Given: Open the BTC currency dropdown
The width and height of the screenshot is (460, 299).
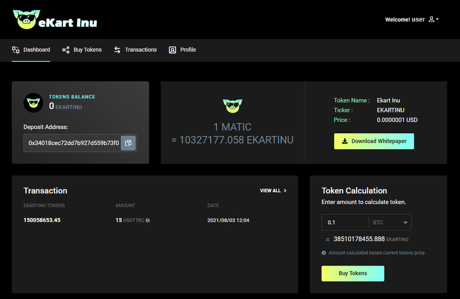Looking at the screenshot, I should [x=390, y=222].
